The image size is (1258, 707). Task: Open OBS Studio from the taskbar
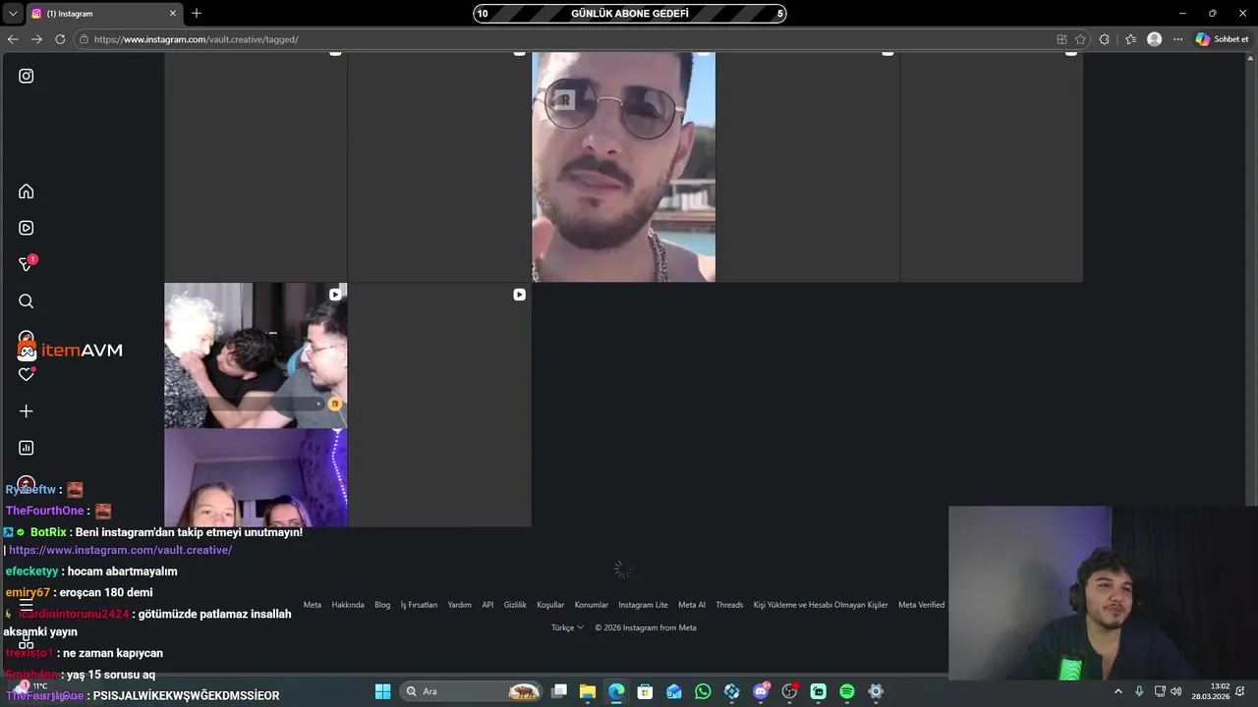tap(789, 691)
